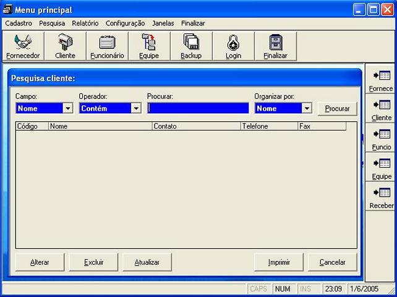397x297 pixels.
Task: Expand the Organizar por dropdown arrow
Action: coord(307,108)
